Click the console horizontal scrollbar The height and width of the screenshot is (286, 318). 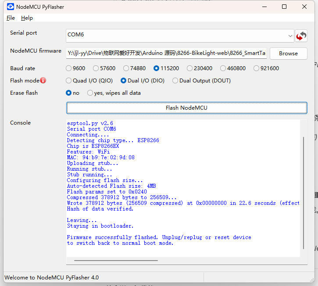[116, 261]
